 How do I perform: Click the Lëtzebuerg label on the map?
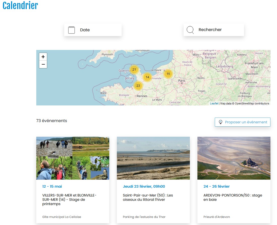coord(225,67)
